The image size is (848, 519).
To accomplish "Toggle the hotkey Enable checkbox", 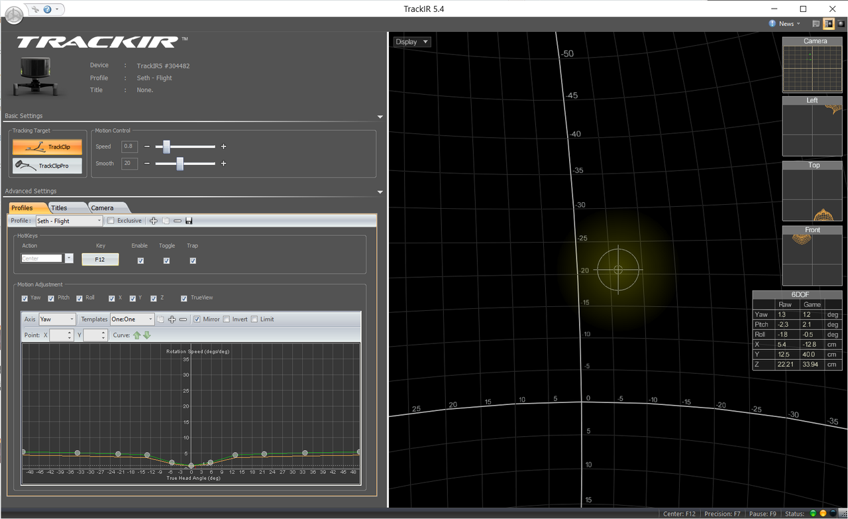I will (x=140, y=260).
